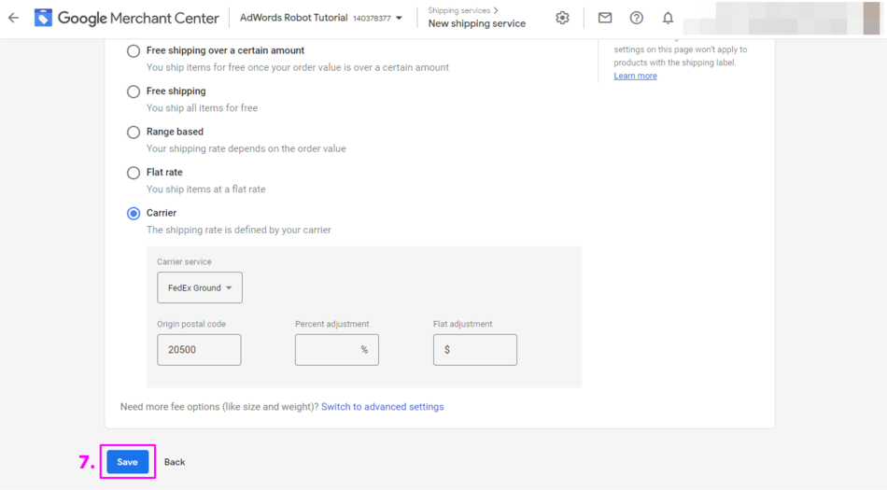Select the Carrier radio option
887x490 pixels.
(134, 214)
